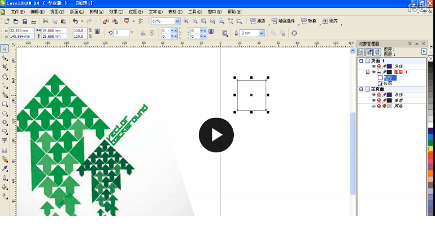Select the Pick tool in toolbox
The width and height of the screenshot is (435, 229).
(5, 48)
